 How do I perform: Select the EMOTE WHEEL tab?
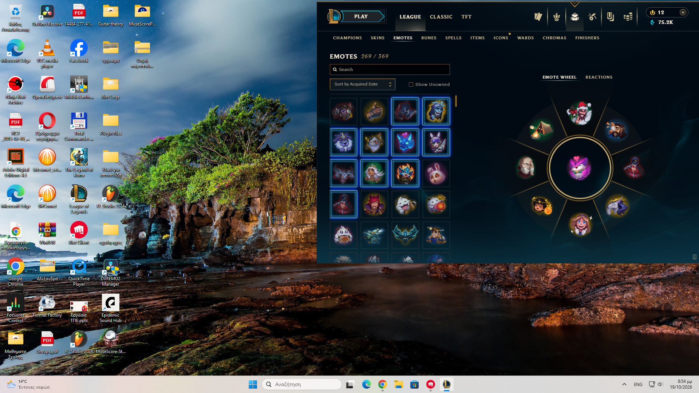559,77
